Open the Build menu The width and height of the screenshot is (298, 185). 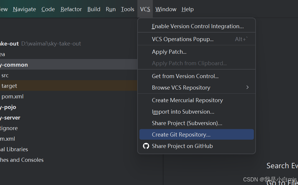point(94,9)
